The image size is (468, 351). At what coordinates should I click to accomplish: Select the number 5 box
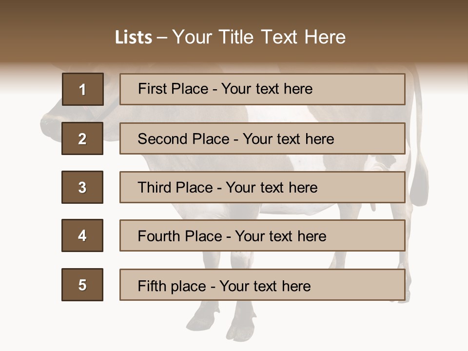tap(82, 285)
